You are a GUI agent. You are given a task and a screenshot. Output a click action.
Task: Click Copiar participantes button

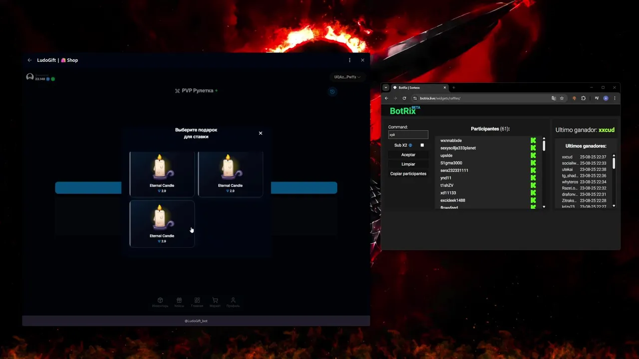click(408, 174)
